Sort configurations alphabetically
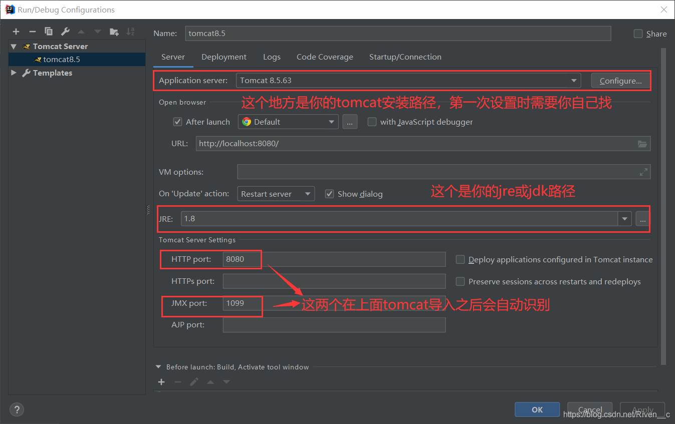The image size is (675, 424). 130,32
